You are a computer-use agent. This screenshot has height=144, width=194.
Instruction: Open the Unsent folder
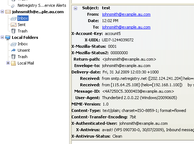[24, 50]
